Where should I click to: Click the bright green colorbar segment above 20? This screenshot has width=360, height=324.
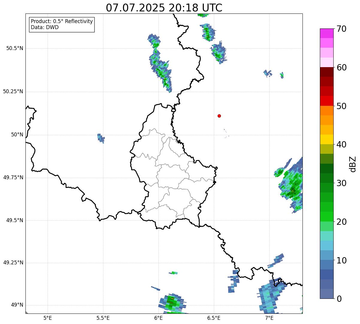click(326, 216)
